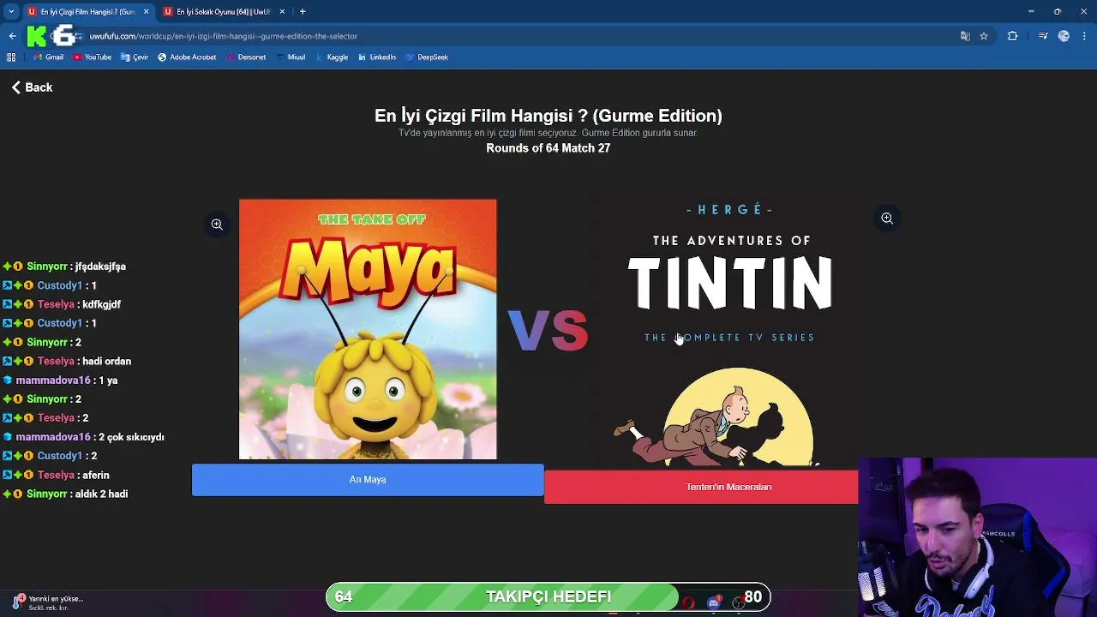Open the Dersonet bookmark
The height and width of the screenshot is (617, 1097).
[246, 57]
